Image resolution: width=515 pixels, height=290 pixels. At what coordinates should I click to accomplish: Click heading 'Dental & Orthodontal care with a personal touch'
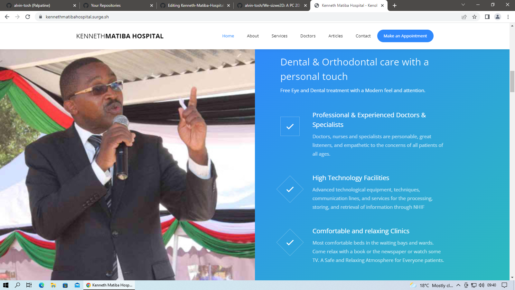pos(354,69)
